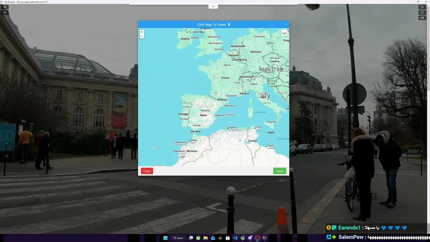Click Palma on the map

click(x=230, y=115)
